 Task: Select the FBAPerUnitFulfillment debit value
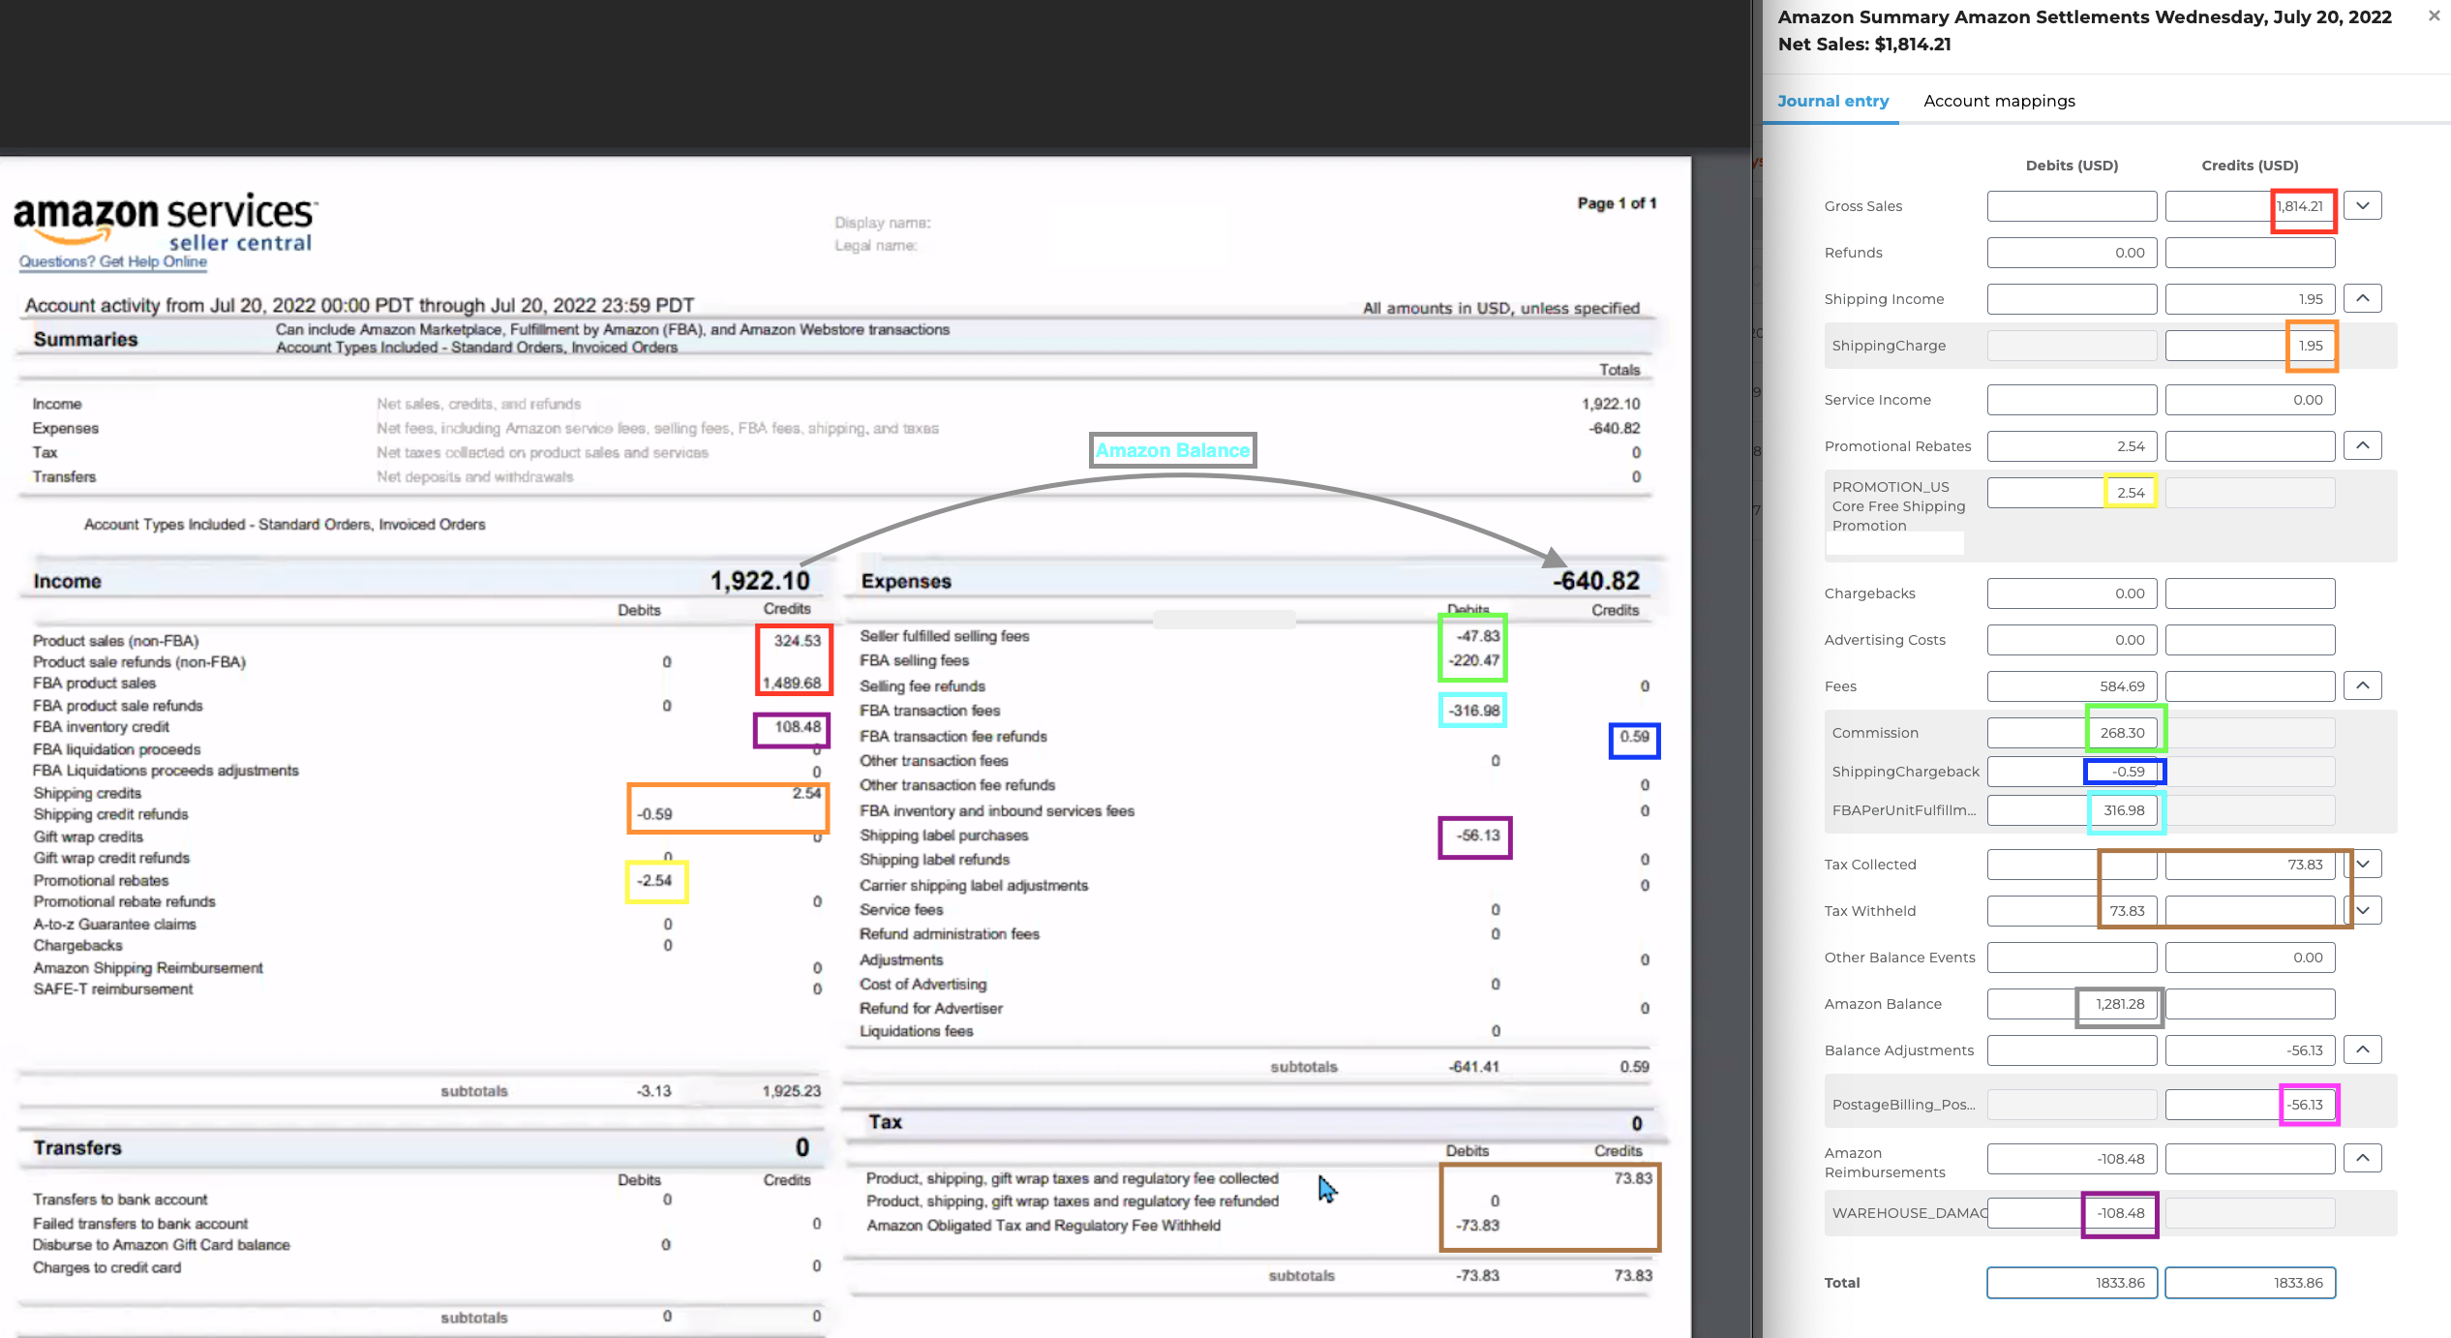2072,810
